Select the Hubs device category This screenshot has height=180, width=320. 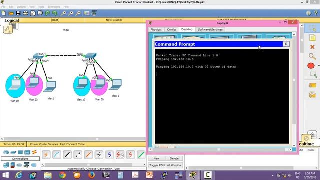click(x=20, y=152)
